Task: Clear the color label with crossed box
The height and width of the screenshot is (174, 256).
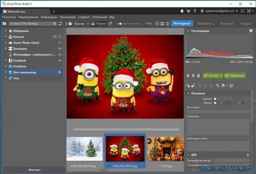Action: 215,103
